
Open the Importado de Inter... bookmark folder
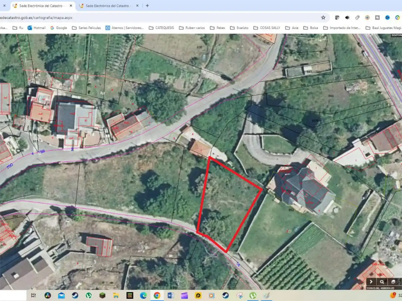point(342,28)
